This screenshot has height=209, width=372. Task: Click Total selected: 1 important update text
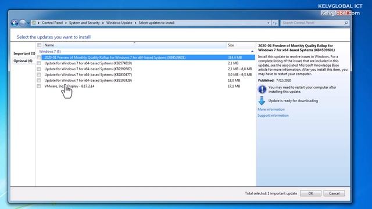(271, 193)
